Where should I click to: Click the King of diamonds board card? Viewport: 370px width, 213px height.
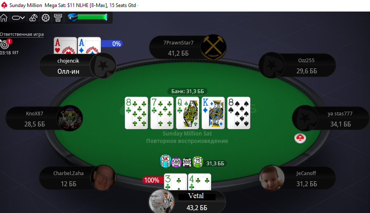pos(213,113)
